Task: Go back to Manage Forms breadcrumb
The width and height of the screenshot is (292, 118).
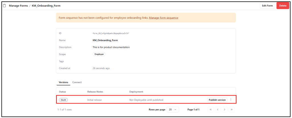Action: coord(19,6)
